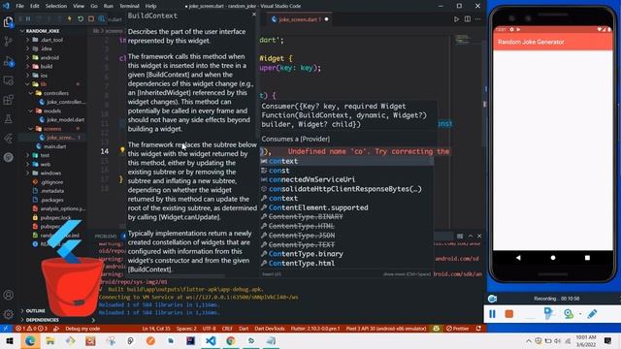Expand the test folder
The width and height of the screenshot is (621, 349).
pyautogui.click(x=45, y=155)
